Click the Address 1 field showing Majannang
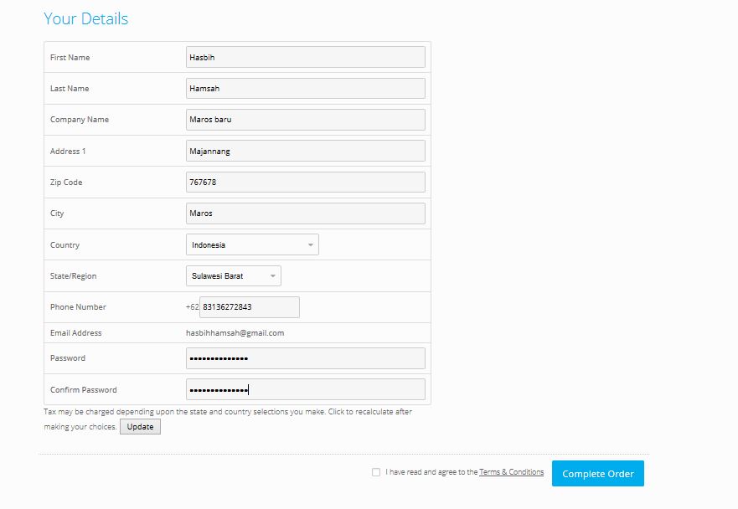 pos(305,150)
